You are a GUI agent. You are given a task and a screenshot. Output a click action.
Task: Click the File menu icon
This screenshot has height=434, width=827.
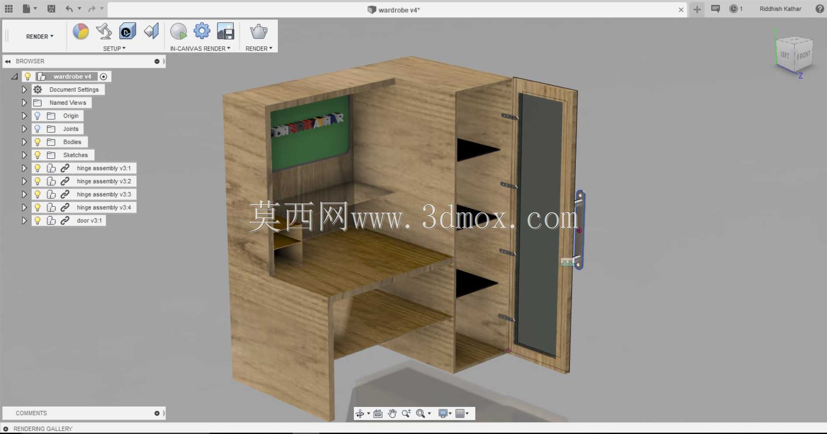(27, 9)
